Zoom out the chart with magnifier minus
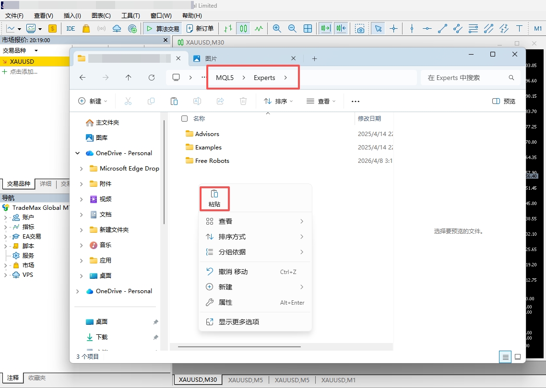 tap(292, 29)
